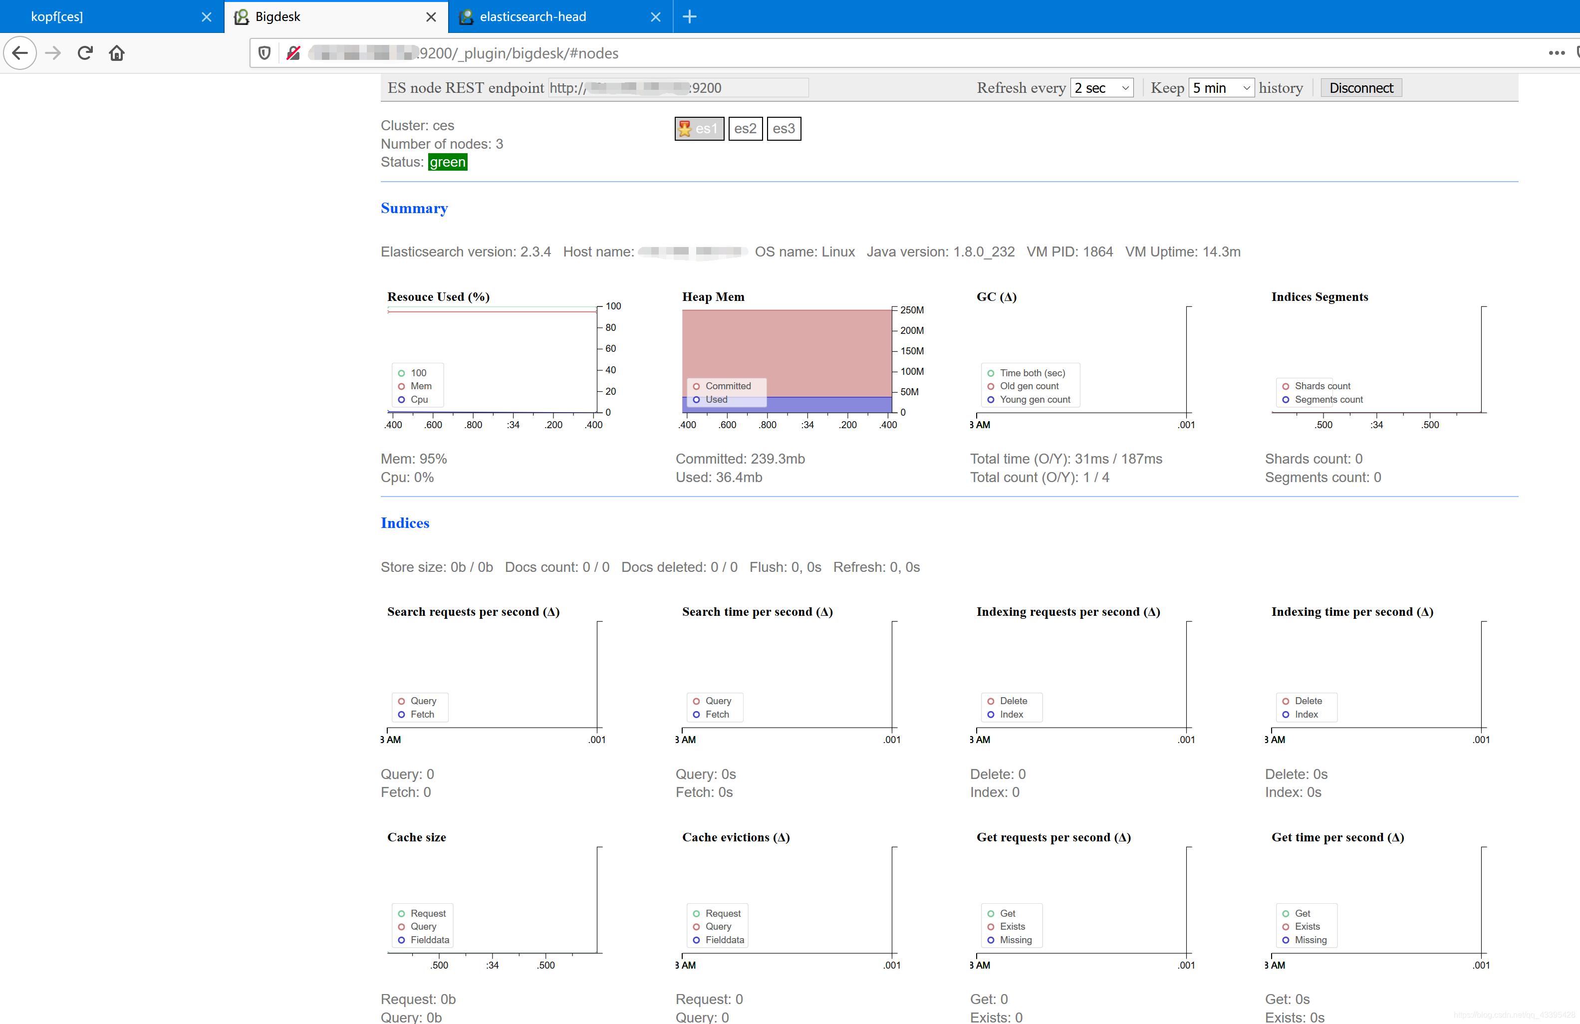
Task: Click the Delete legend marker in Indexing requests
Action: (991, 701)
